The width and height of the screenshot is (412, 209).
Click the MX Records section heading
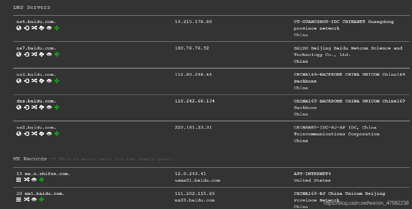(30, 158)
